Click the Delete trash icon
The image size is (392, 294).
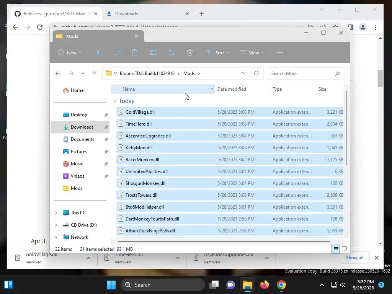(x=190, y=52)
